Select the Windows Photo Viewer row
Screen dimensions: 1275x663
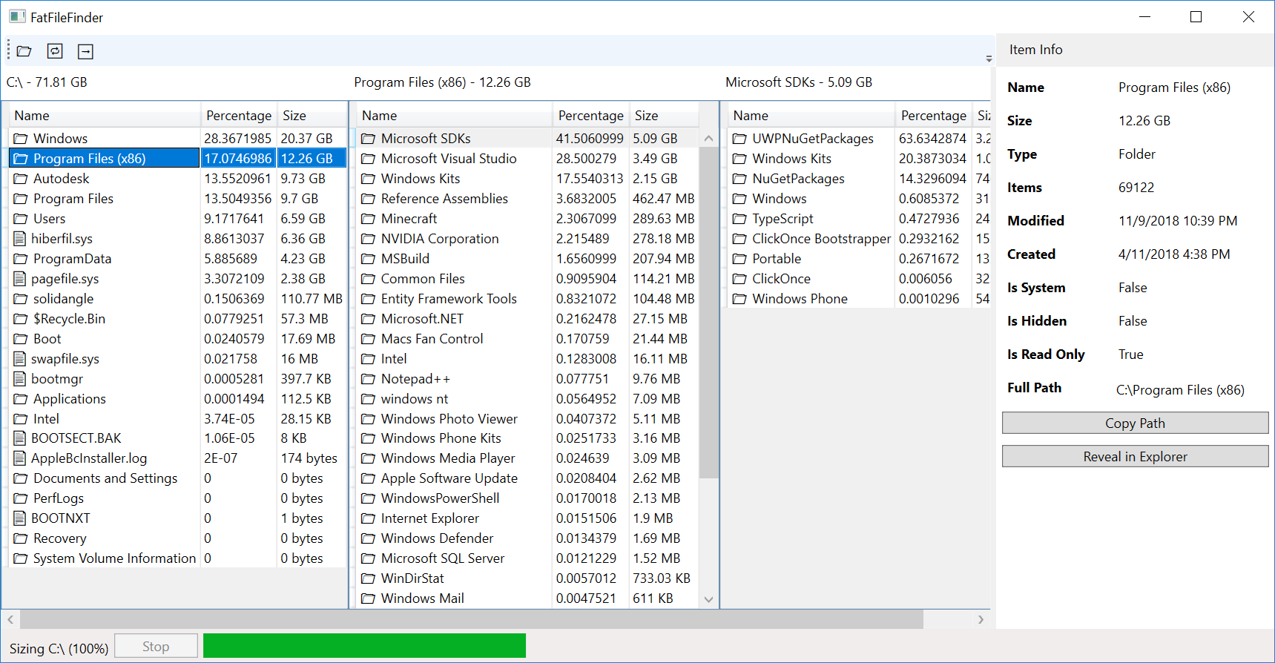[x=528, y=419]
